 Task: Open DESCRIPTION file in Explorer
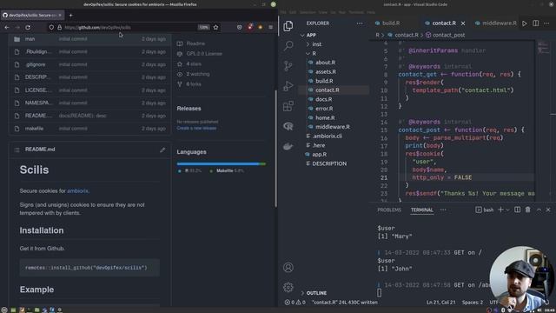pos(329,163)
